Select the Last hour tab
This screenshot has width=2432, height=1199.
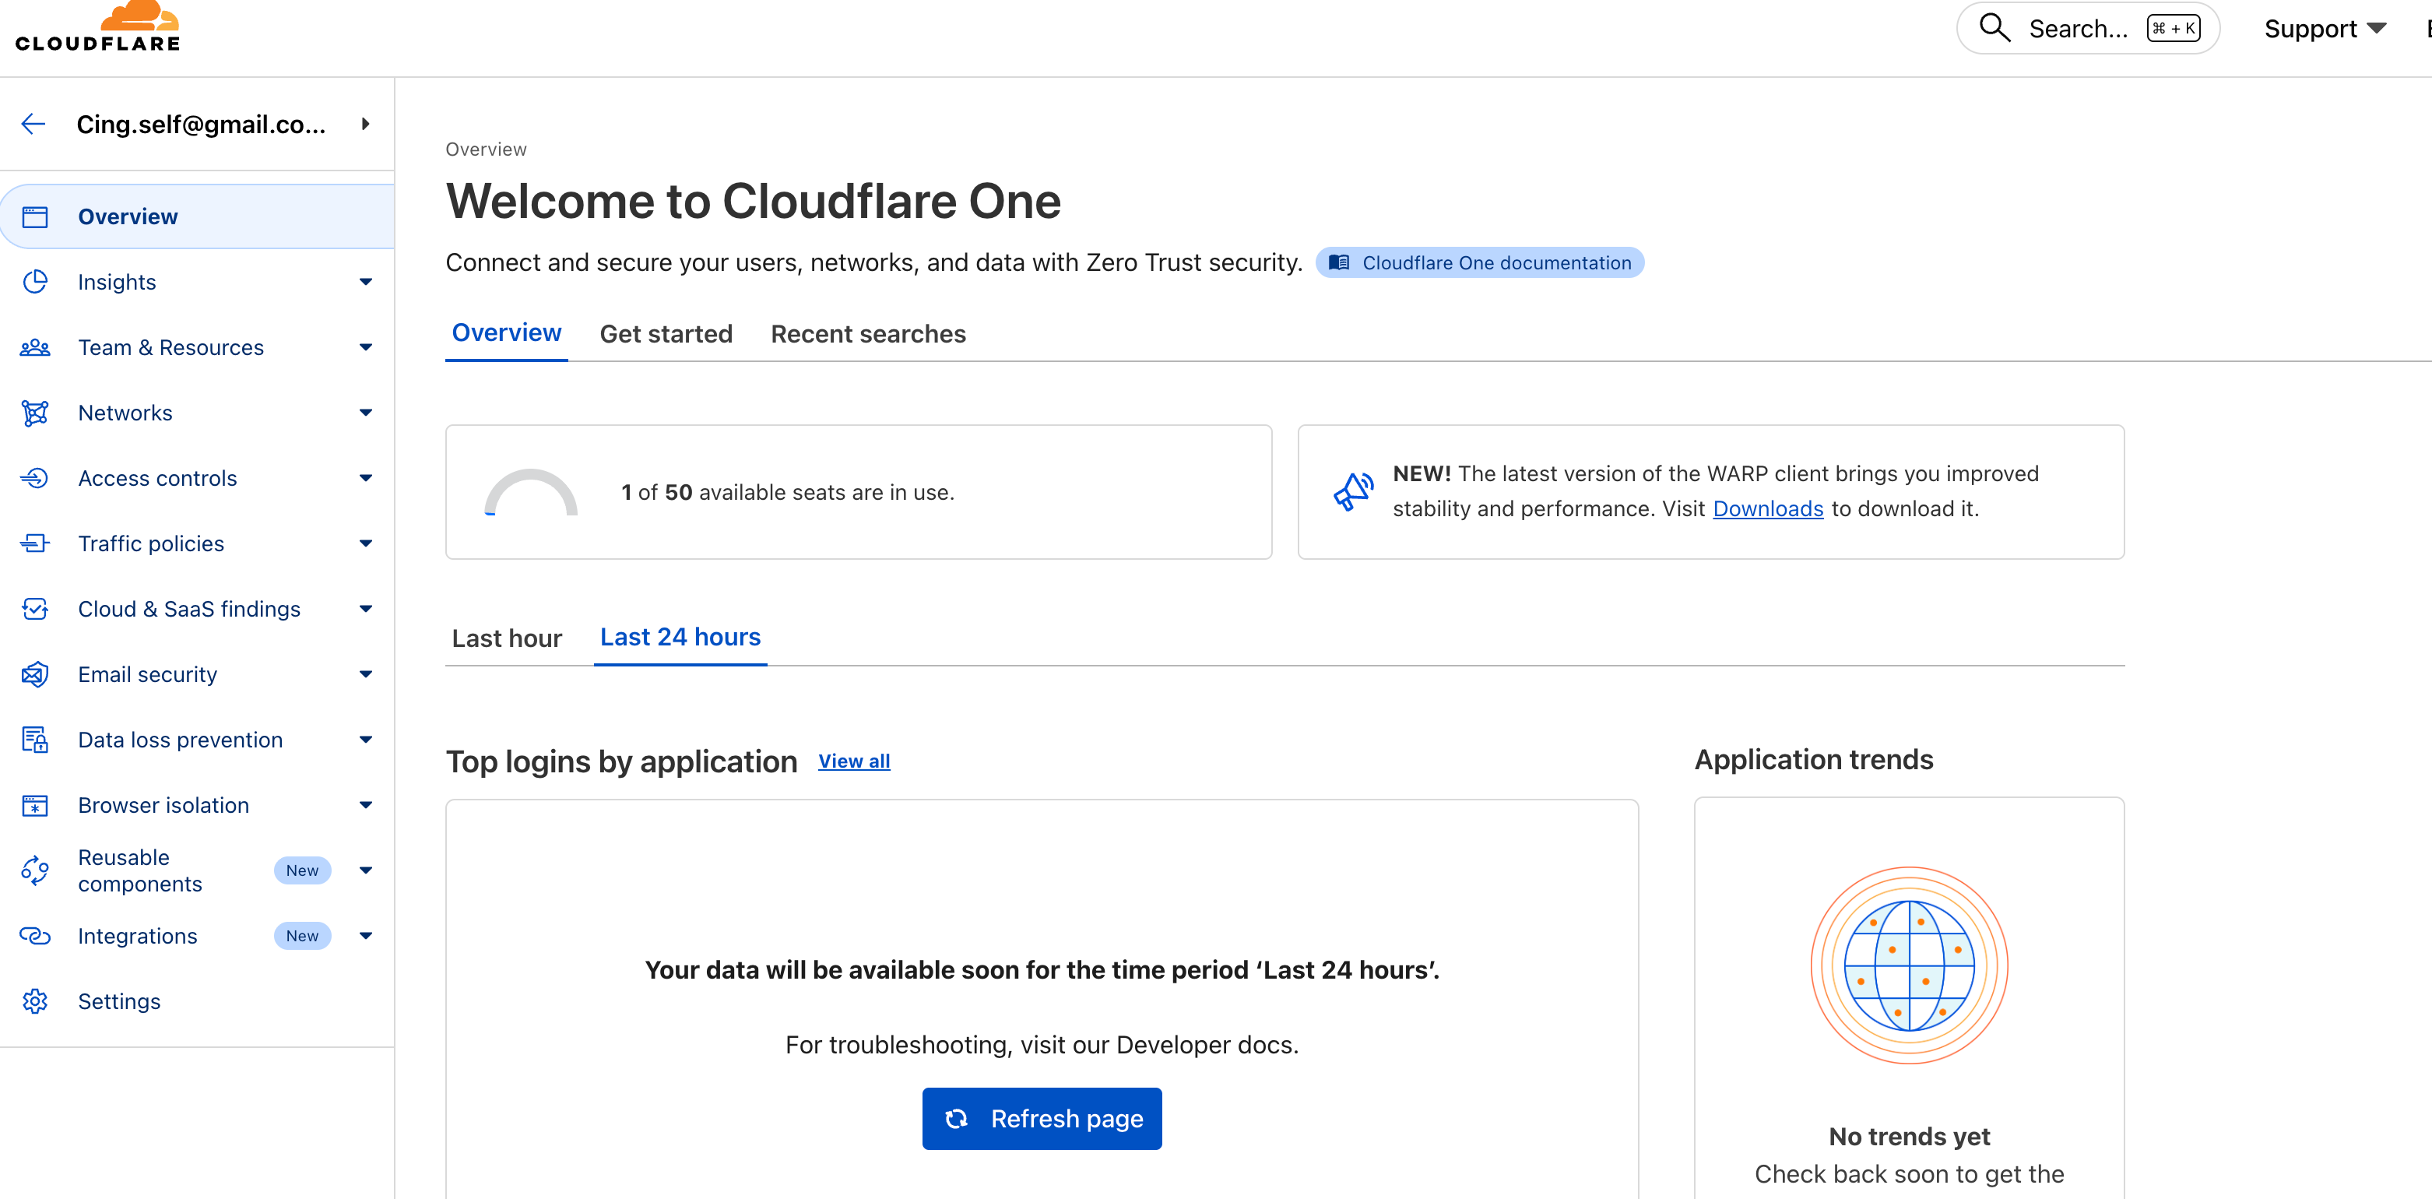click(506, 638)
